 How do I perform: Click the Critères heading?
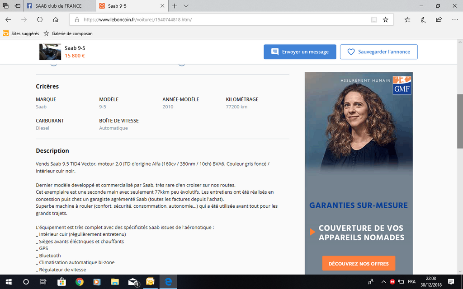[x=47, y=86]
